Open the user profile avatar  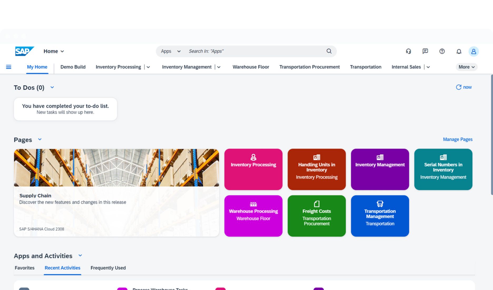(473, 51)
